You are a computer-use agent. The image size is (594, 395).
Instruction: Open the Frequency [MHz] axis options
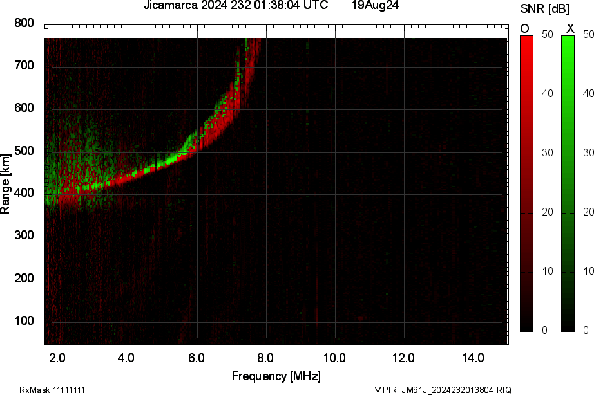point(278,372)
